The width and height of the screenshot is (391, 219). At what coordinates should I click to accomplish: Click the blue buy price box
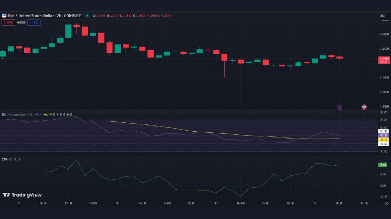pyautogui.click(x=34, y=22)
